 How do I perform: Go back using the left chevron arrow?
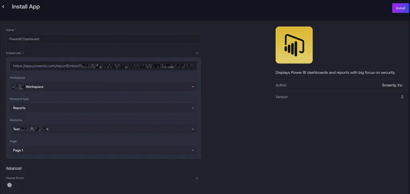point(3,7)
